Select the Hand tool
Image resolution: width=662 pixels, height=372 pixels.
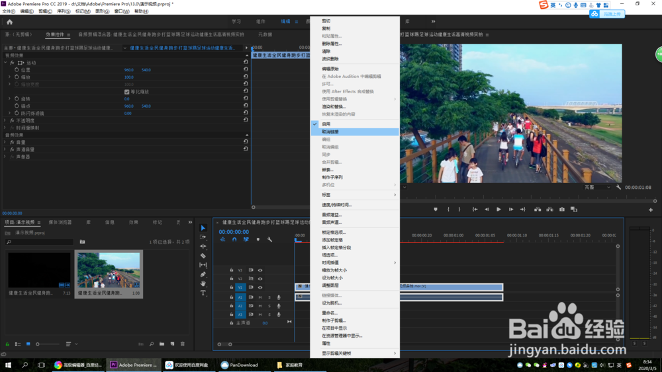pos(203,283)
